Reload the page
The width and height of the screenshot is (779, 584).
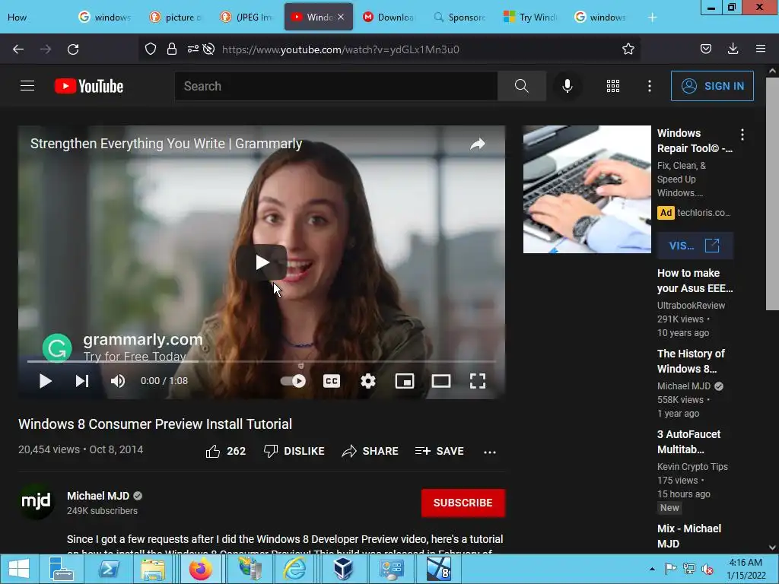(x=73, y=49)
